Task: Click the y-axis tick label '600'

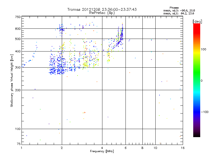Action: 18,29
